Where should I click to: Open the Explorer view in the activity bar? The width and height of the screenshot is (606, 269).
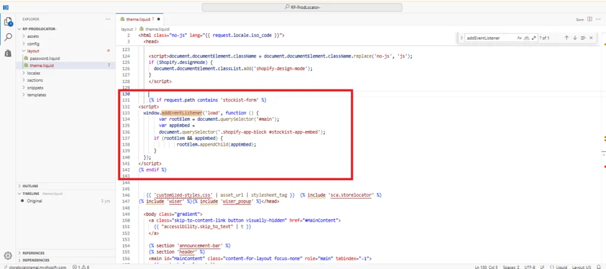click(x=8, y=22)
